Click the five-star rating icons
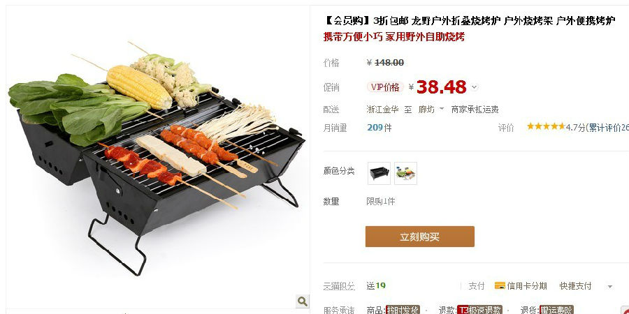629x314 pixels. 546,127
